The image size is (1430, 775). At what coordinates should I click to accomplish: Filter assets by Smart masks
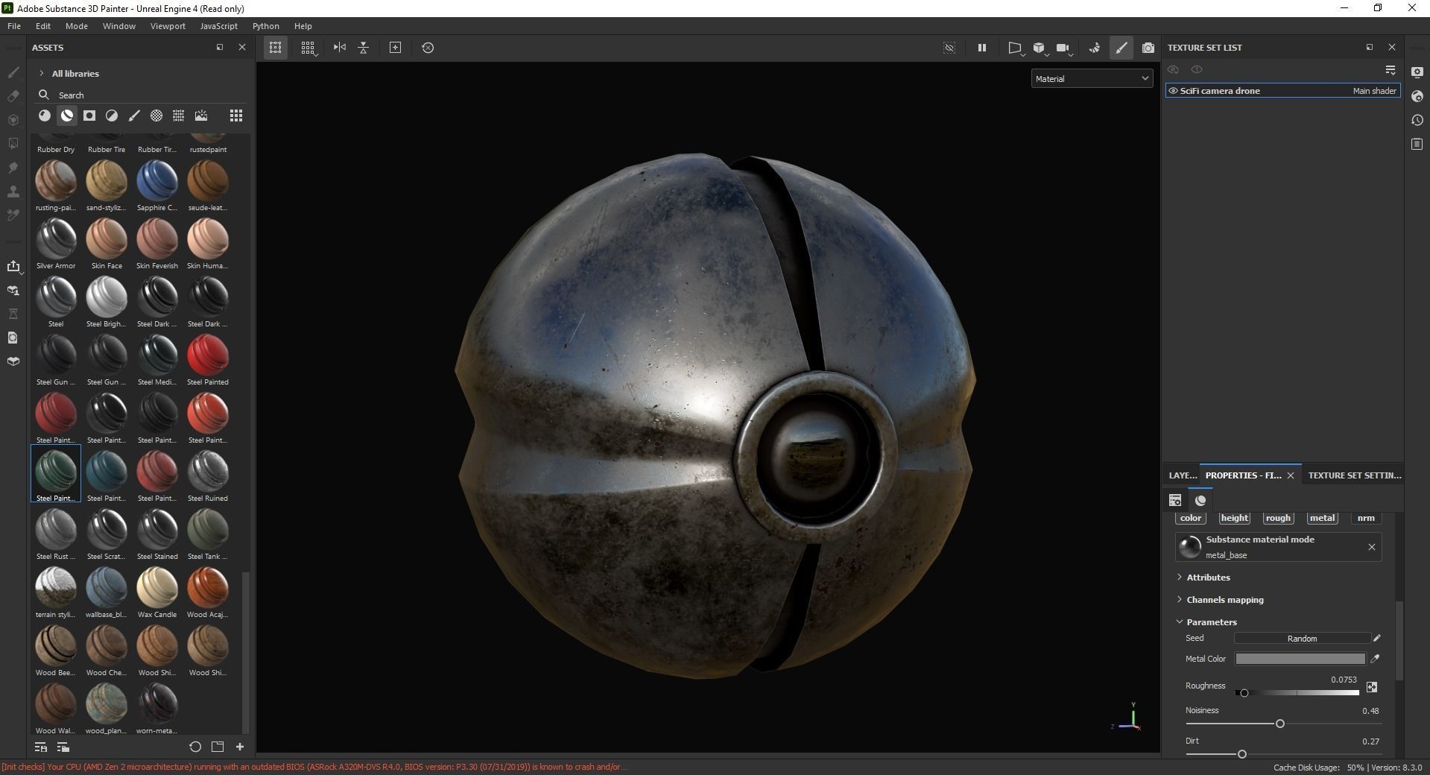point(89,116)
